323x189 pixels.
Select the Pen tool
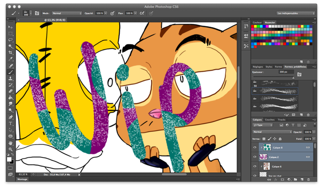[x=10, y=117]
